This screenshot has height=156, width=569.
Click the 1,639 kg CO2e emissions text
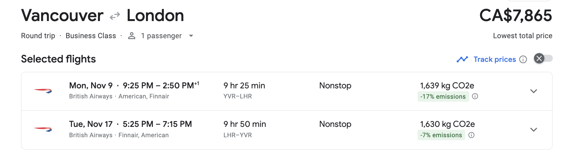447,85
